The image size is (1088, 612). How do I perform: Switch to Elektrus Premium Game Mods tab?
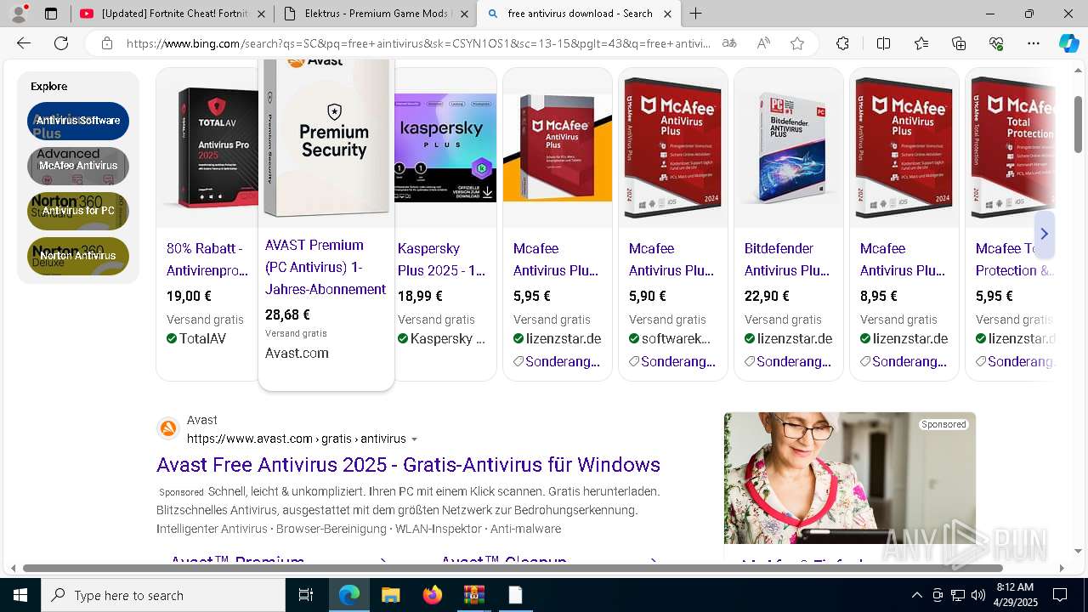(x=376, y=14)
